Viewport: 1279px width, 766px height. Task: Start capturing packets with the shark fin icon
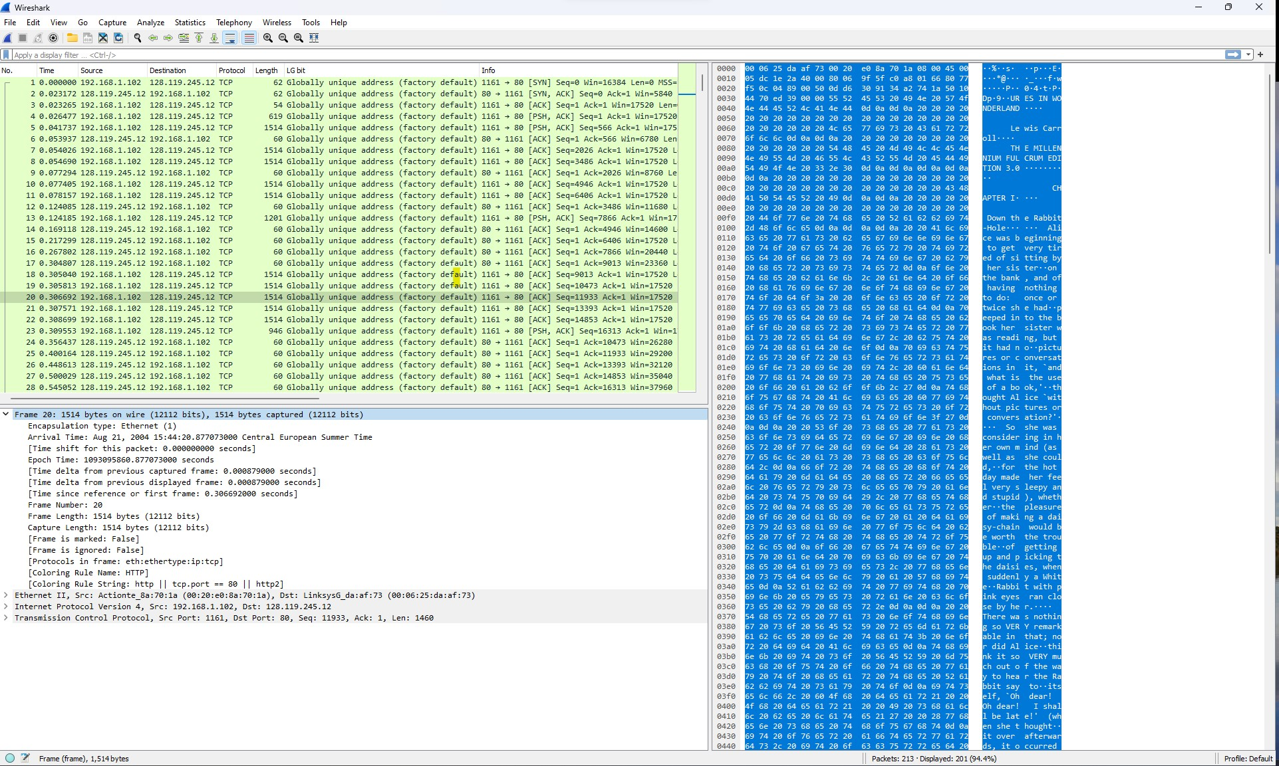(7, 38)
